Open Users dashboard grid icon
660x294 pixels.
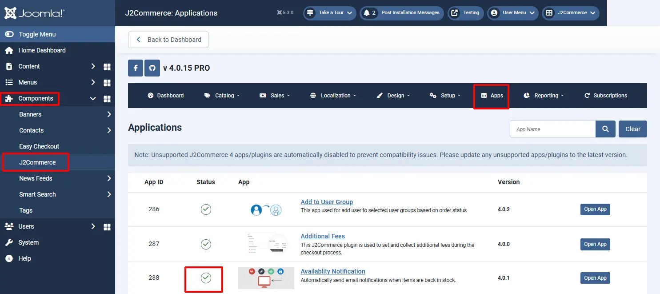tap(107, 227)
